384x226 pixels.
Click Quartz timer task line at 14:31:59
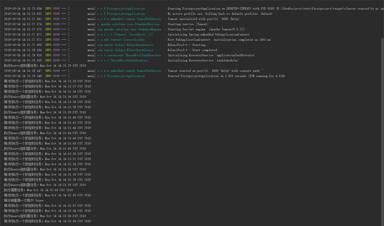click(x=45, y=185)
